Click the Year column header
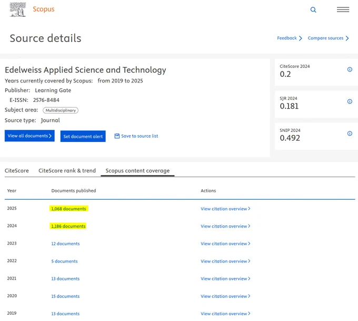This screenshot has width=358, height=321. coord(12,191)
